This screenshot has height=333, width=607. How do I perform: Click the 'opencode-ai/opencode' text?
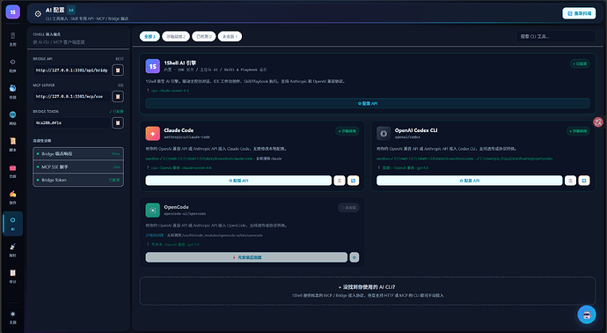click(x=185, y=214)
